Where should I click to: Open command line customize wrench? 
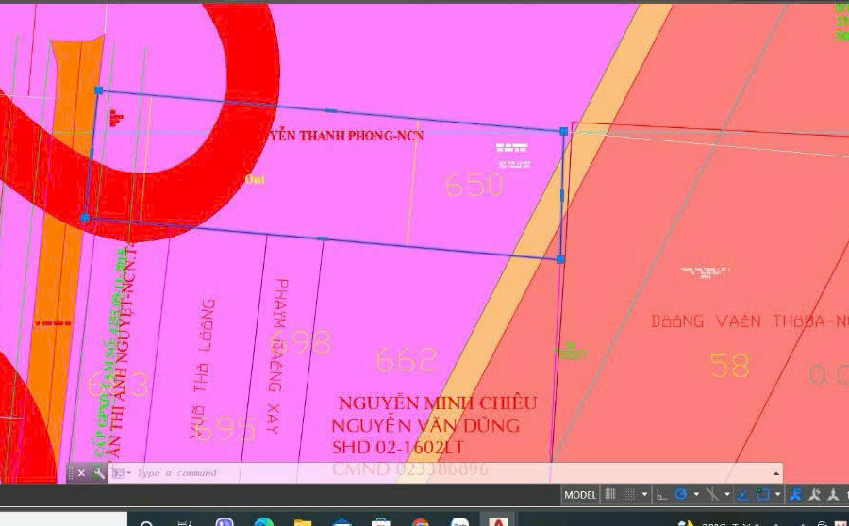98,473
